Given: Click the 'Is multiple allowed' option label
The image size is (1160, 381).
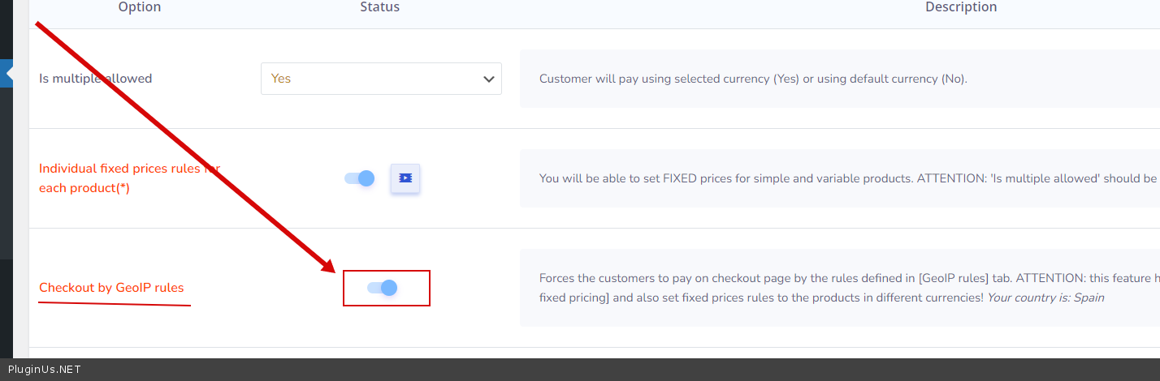Looking at the screenshot, I should tap(96, 79).
